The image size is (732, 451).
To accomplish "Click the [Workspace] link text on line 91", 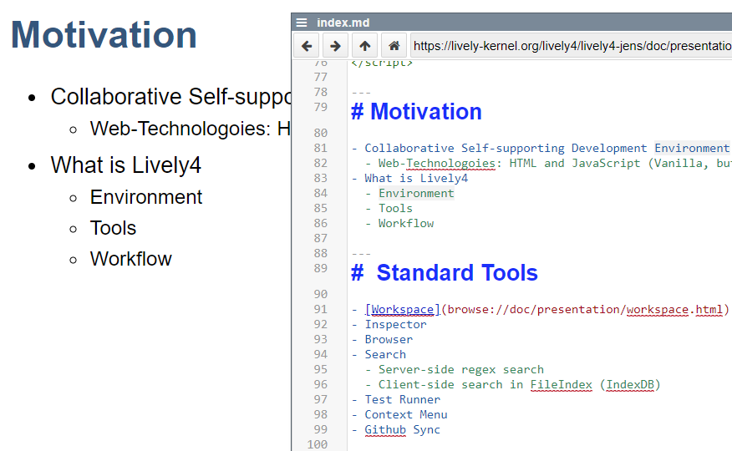I will pyautogui.click(x=402, y=310).
